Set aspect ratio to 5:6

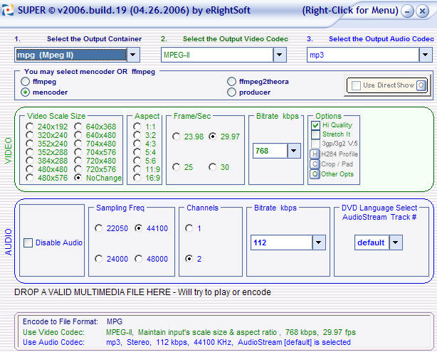coord(137,161)
